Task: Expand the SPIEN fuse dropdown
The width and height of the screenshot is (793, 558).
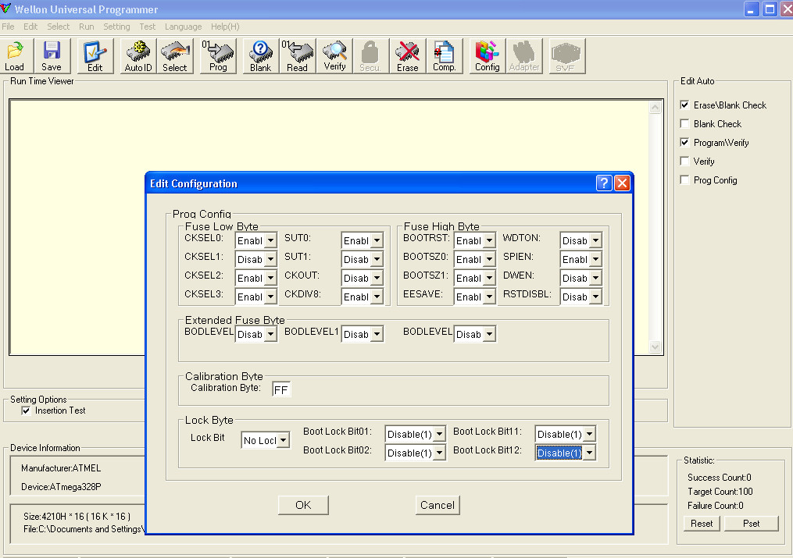Action: (595, 259)
